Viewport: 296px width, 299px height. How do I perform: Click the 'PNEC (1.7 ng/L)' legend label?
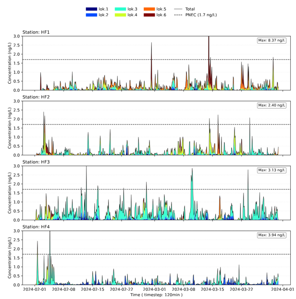(201, 15)
